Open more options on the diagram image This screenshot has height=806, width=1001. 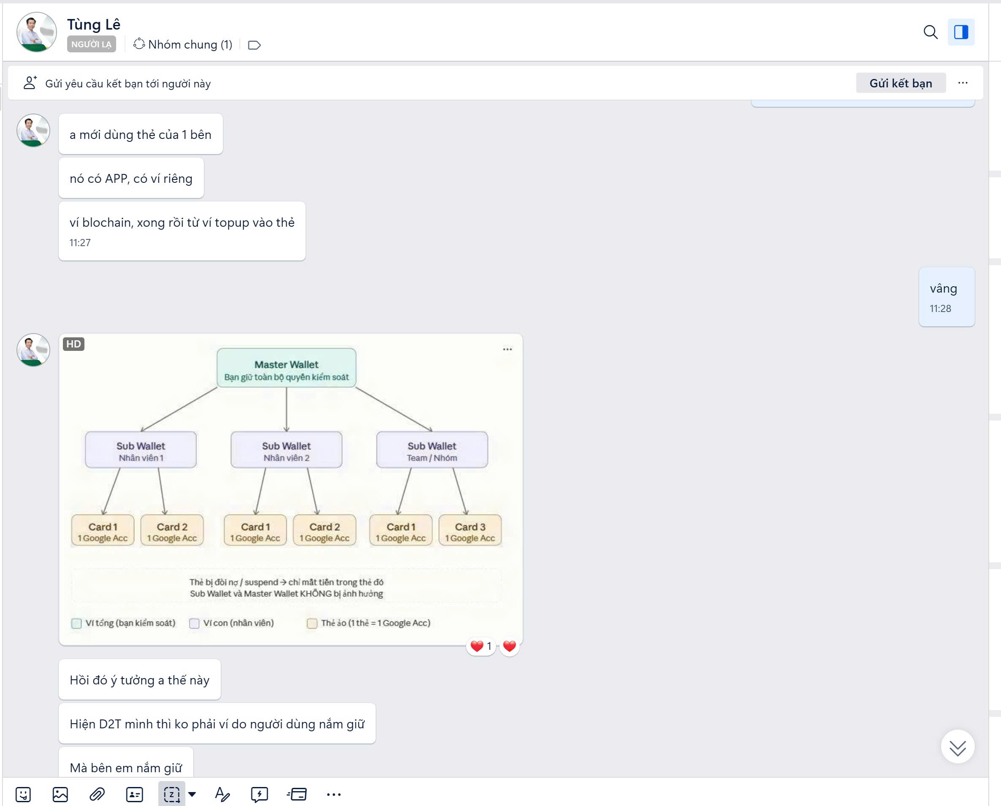click(x=507, y=349)
